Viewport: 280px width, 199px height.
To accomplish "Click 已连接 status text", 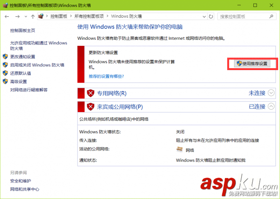I will (x=257, y=107).
